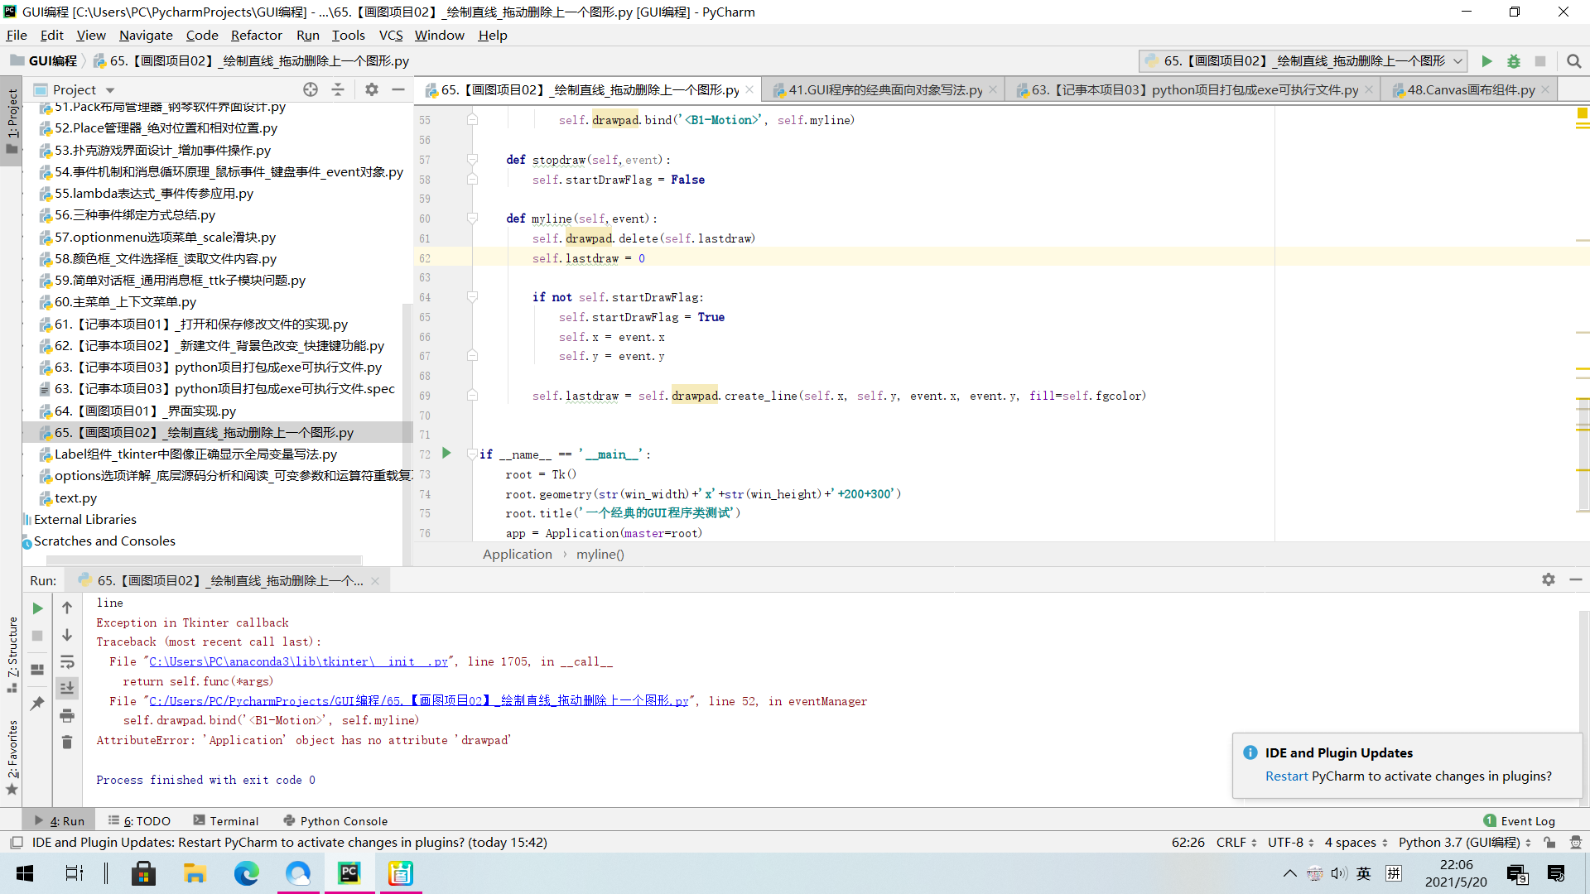Open the run configuration dropdown
Image resolution: width=1590 pixels, height=894 pixels.
1303,61
